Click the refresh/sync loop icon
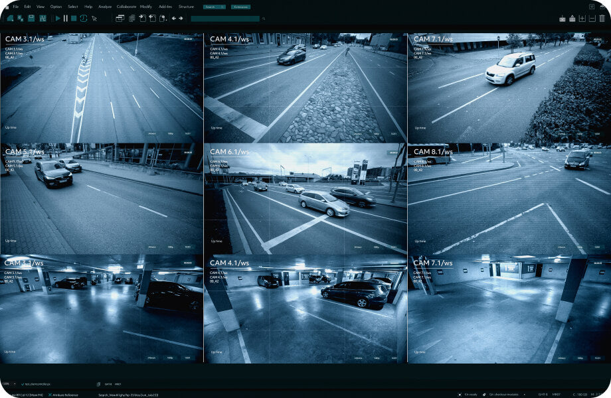Viewport: 611px width, 398px height. (x=84, y=19)
